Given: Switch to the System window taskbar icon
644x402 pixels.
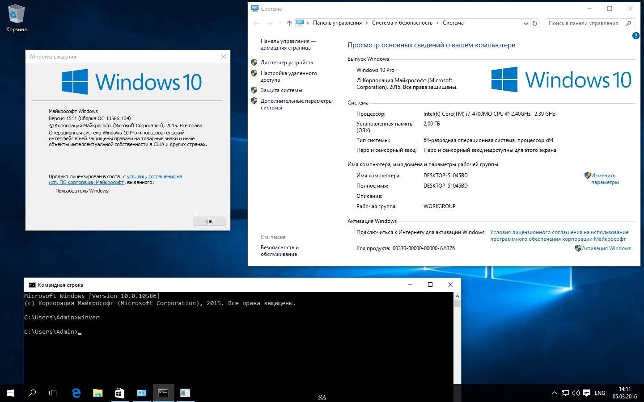Looking at the screenshot, I should 141,393.
